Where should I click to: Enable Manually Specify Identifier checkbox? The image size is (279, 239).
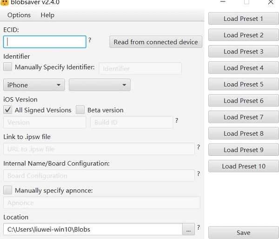coord(8,67)
